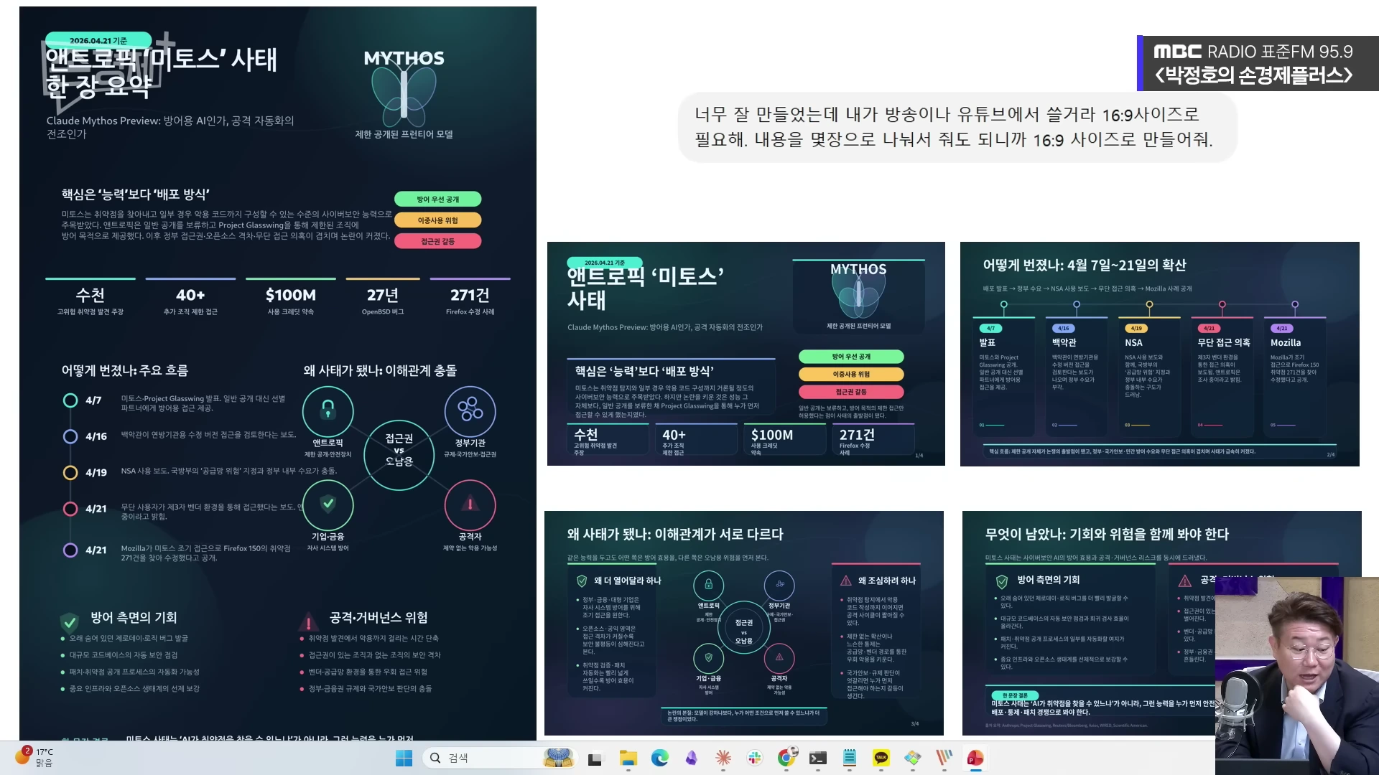The height and width of the screenshot is (775, 1379).
Task: Open Slack from the taskbar
Action: [x=755, y=758]
